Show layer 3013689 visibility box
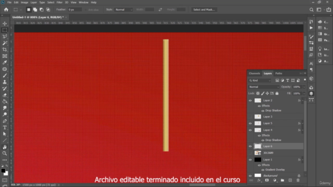Screen dimensions: 333x187 point(250,153)
